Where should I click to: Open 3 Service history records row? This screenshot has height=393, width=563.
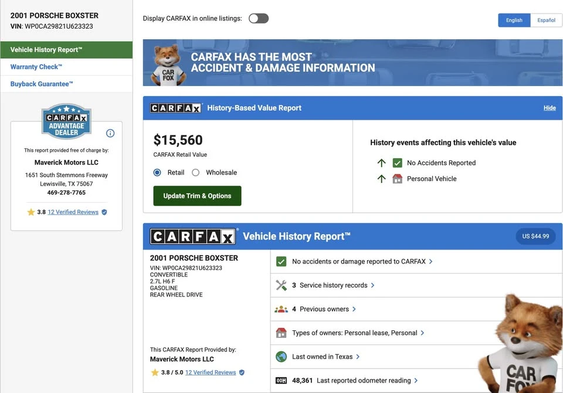[x=416, y=285]
